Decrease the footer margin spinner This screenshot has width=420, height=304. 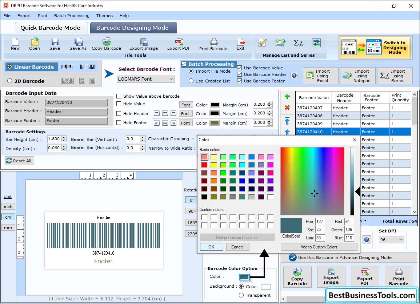click(x=270, y=125)
